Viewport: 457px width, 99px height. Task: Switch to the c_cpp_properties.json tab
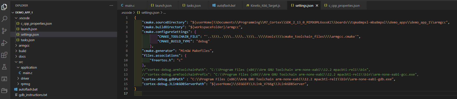click(344, 5)
